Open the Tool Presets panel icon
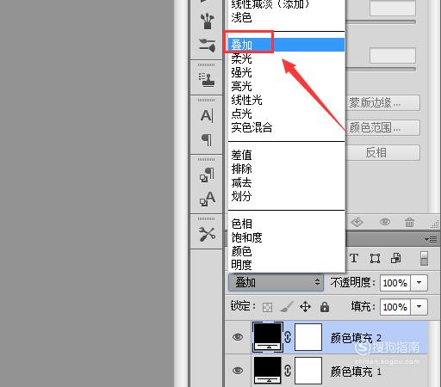The height and width of the screenshot is (387, 441). click(x=207, y=234)
